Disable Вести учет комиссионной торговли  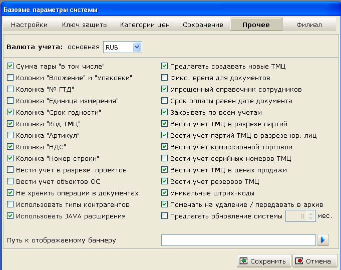(164, 147)
